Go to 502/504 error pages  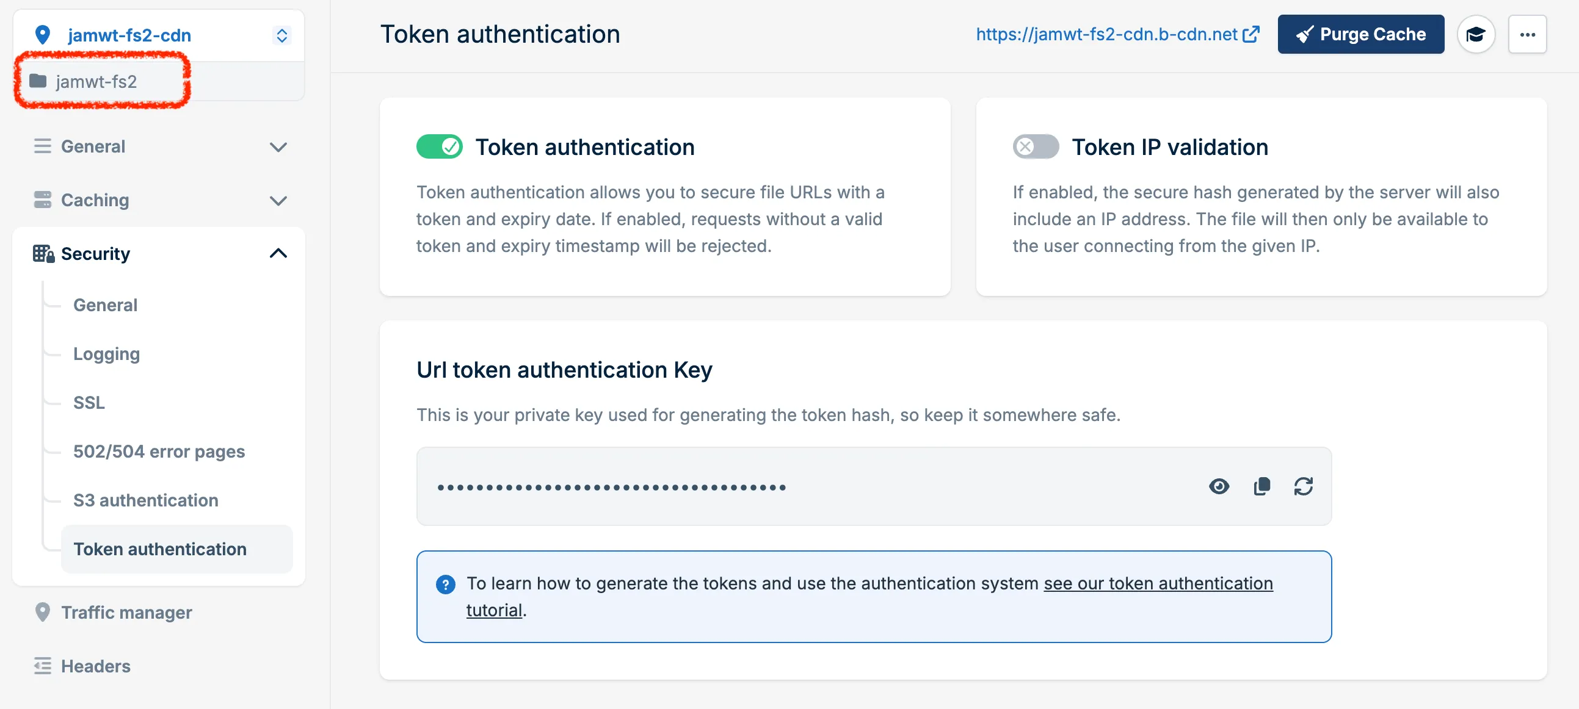pyautogui.click(x=159, y=452)
